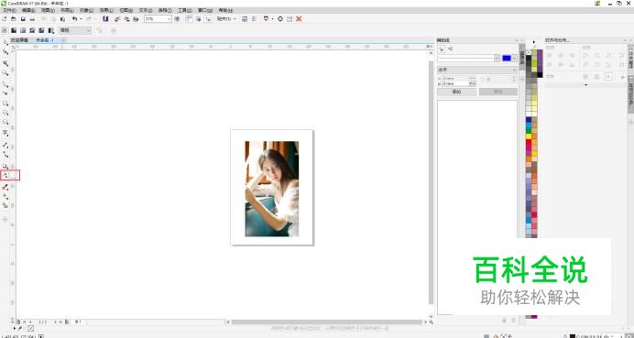
Task: Toggle the Show Guidelines button
Action: (x=208, y=19)
